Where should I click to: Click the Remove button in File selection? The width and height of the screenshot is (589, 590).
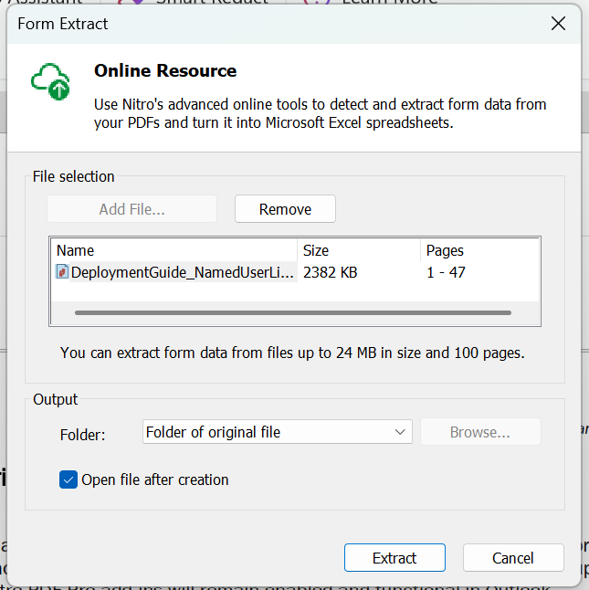[x=285, y=209]
